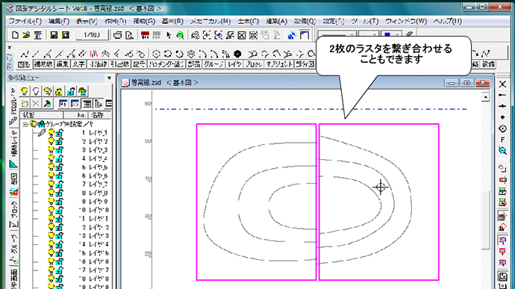The height and width of the screenshot is (289, 515).
Task: Select the single line drawing tool
Action: pyautogui.click(x=36, y=54)
